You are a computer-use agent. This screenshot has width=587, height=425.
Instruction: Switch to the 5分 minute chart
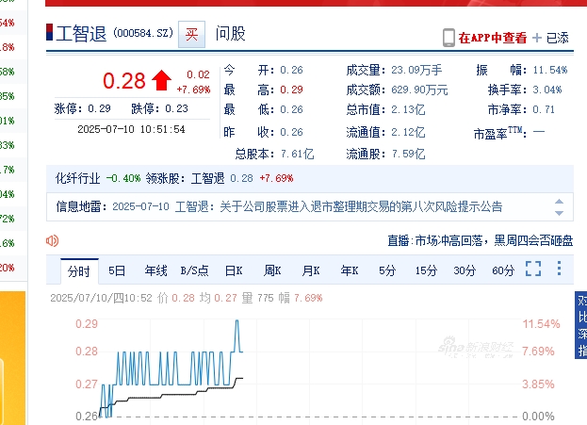coord(387,270)
